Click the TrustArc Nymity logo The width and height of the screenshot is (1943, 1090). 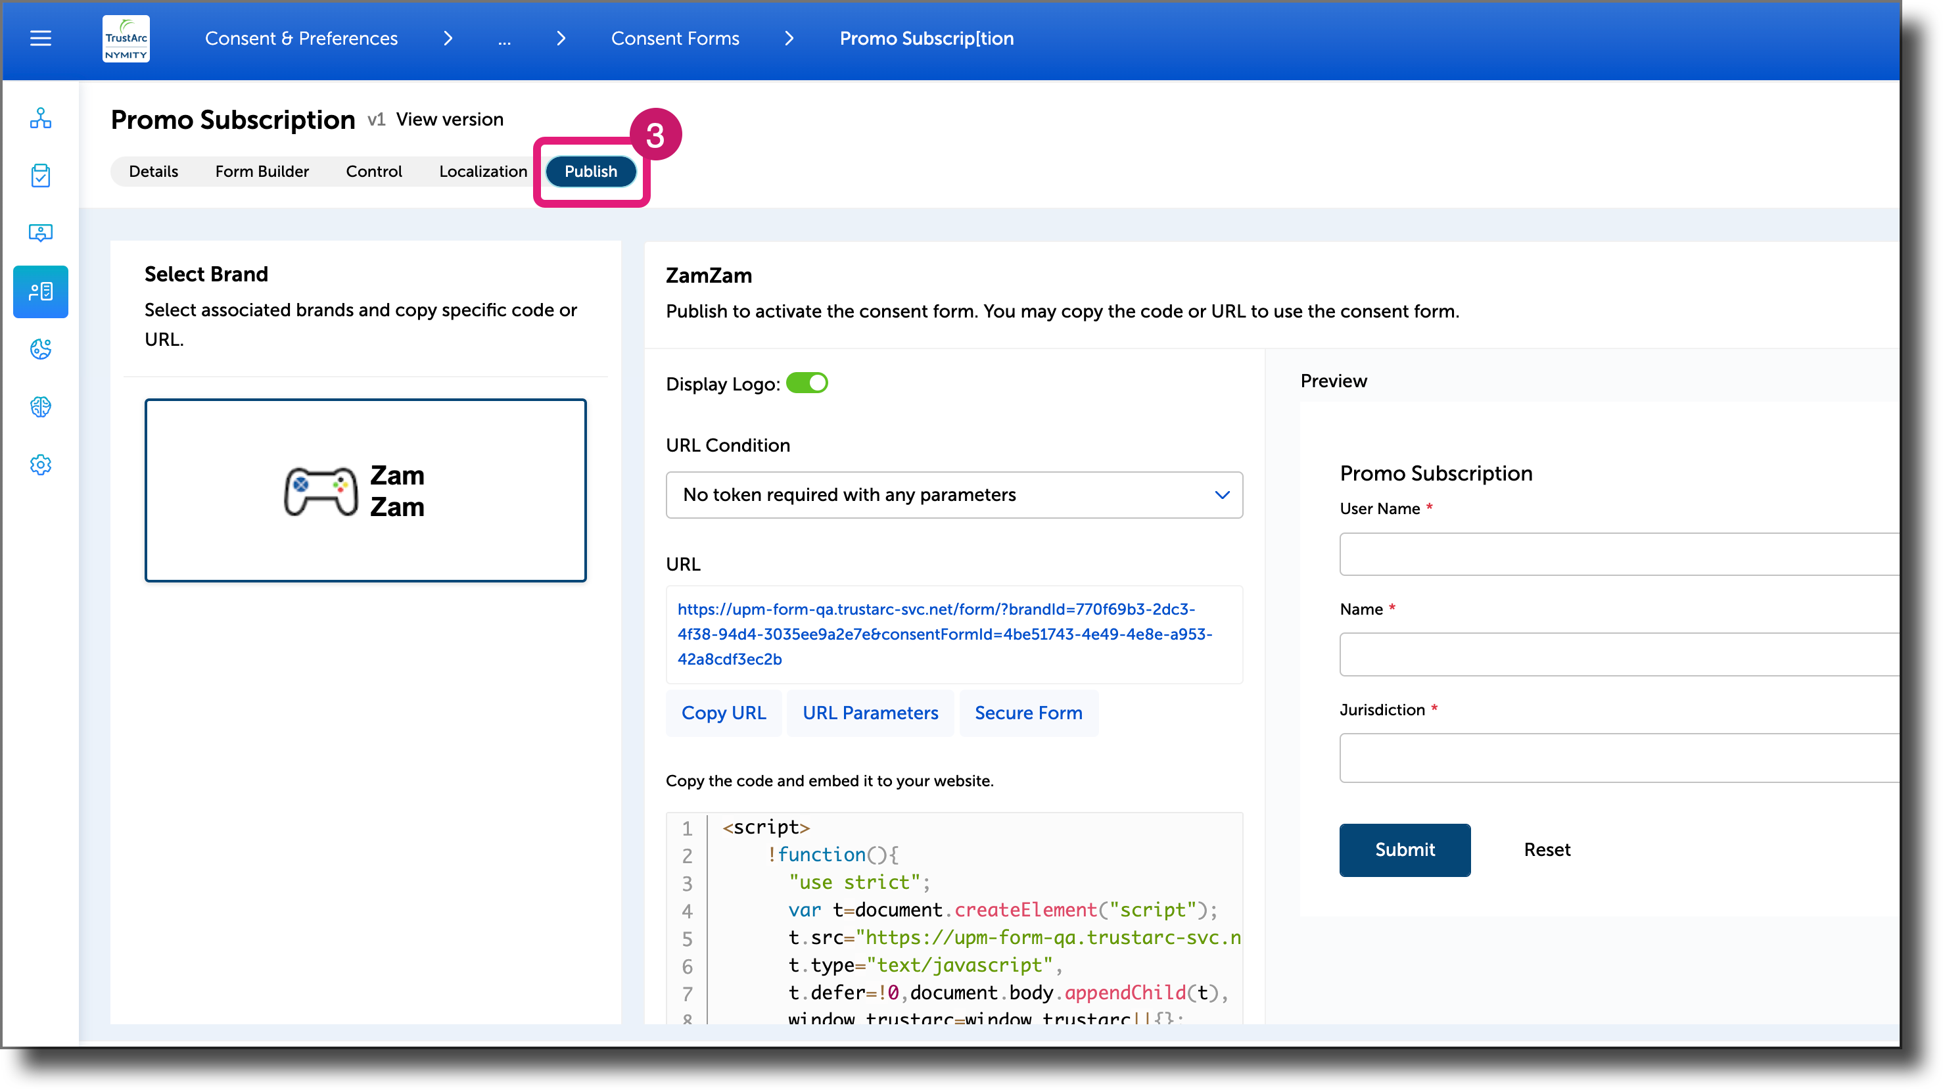pyautogui.click(x=126, y=39)
